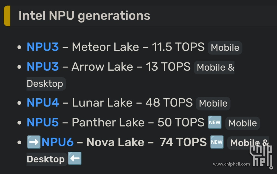Click the bold "Nova Lake" text

115,142
